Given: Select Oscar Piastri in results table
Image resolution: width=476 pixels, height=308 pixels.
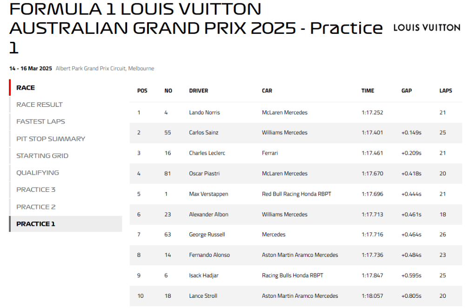Looking at the screenshot, I should [204, 174].
